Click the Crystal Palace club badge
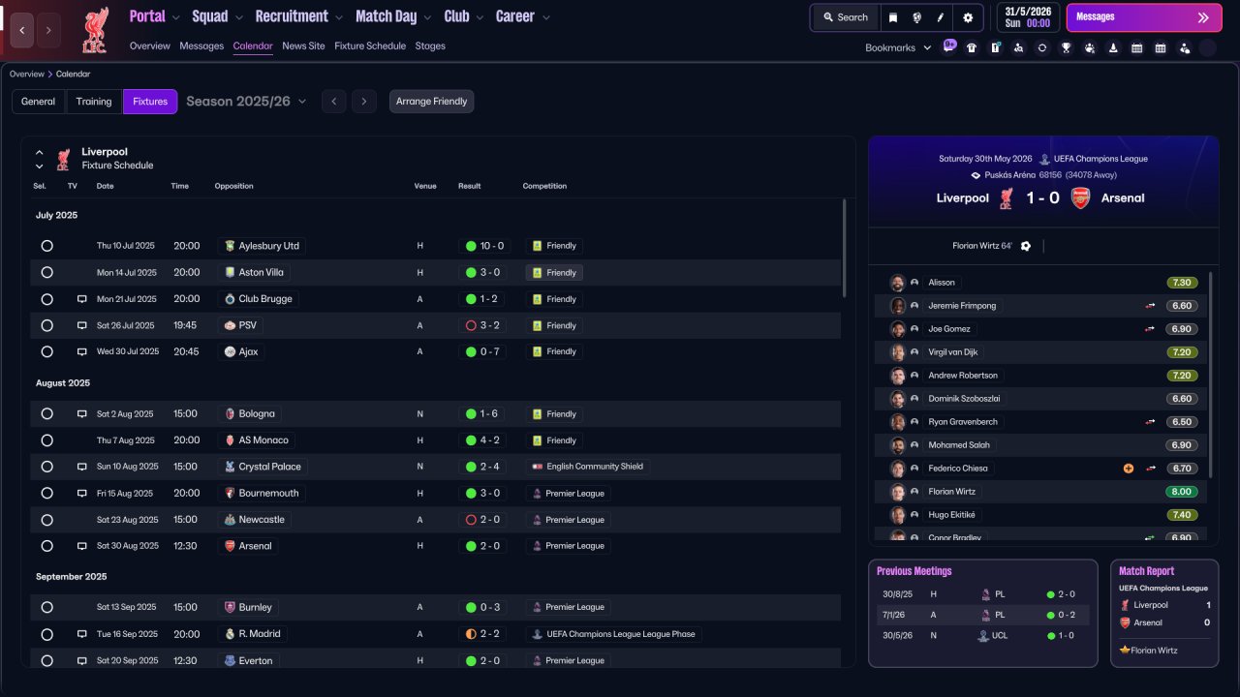Image resolution: width=1240 pixels, height=697 pixels. coord(230,467)
